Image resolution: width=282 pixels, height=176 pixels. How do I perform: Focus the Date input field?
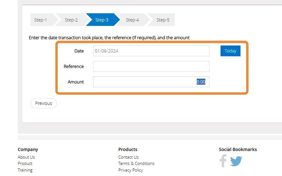151,51
